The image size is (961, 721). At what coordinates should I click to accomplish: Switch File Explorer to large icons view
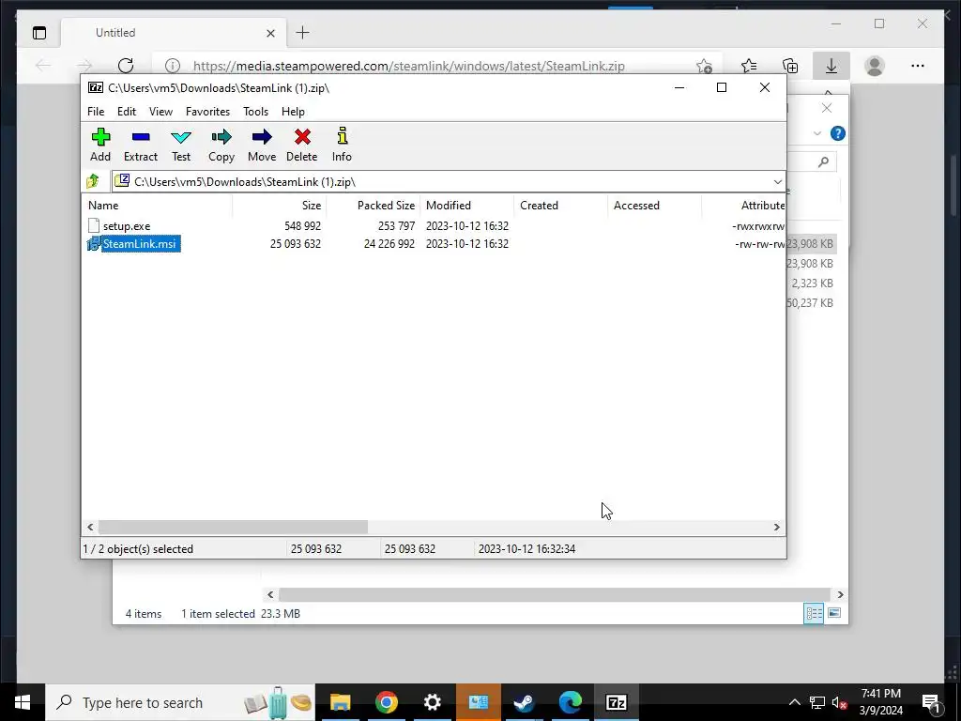(834, 613)
